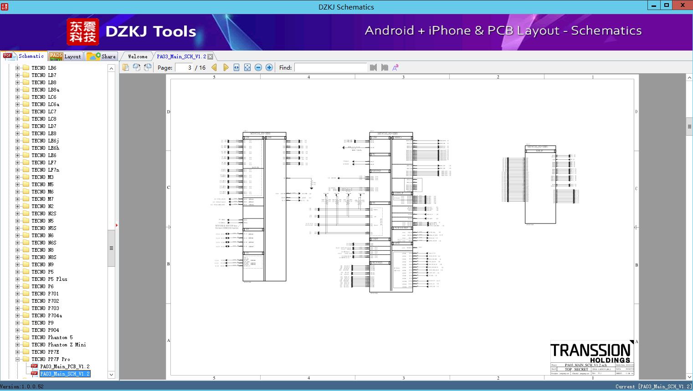Select the TECNO LF7n folder

click(x=45, y=170)
